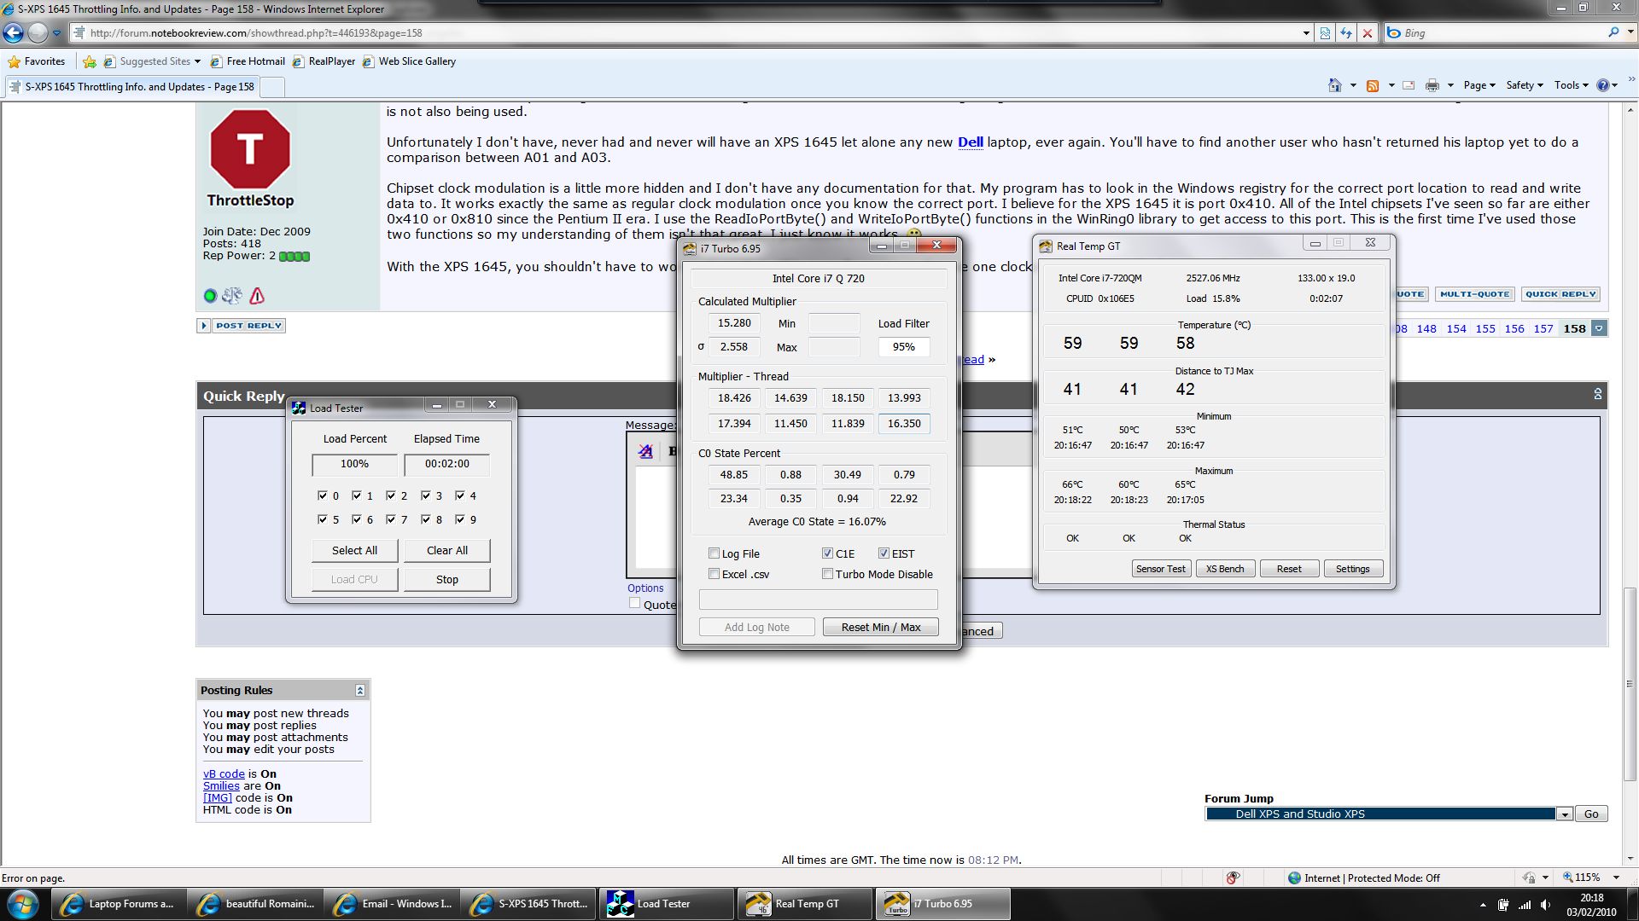Click the browser Back arrow button
This screenshot has height=921, width=1639.
(14, 33)
